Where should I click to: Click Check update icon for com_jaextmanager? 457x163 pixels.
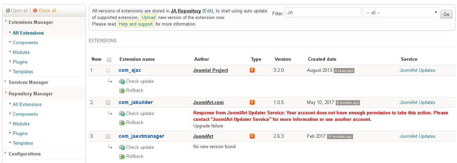[122, 147]
